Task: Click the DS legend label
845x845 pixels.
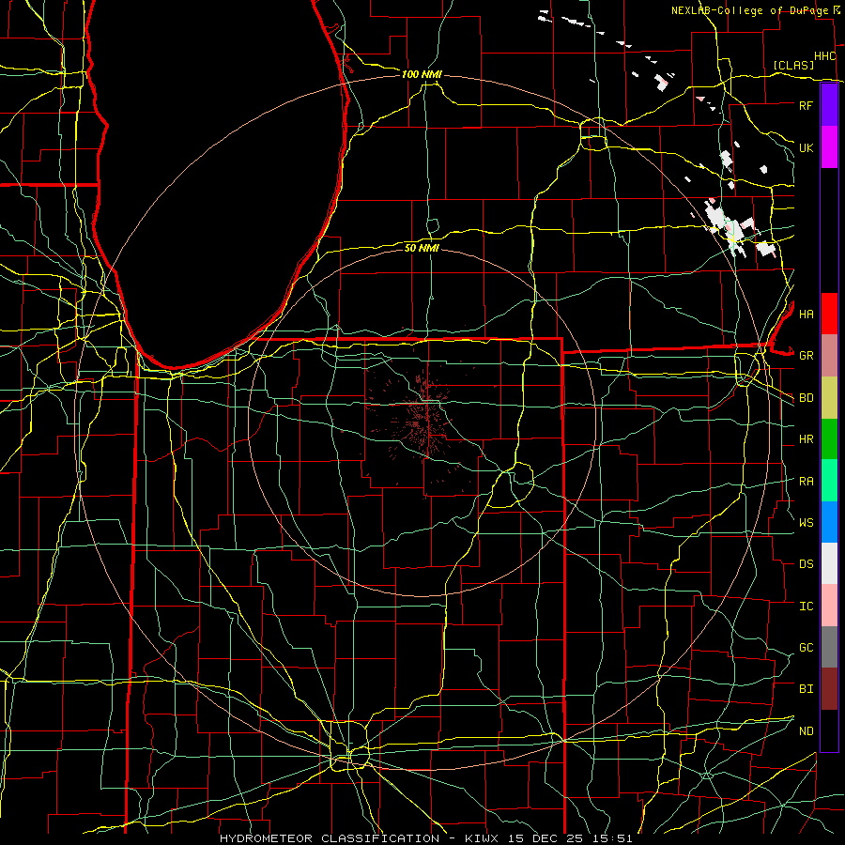Action: [806, 564]
